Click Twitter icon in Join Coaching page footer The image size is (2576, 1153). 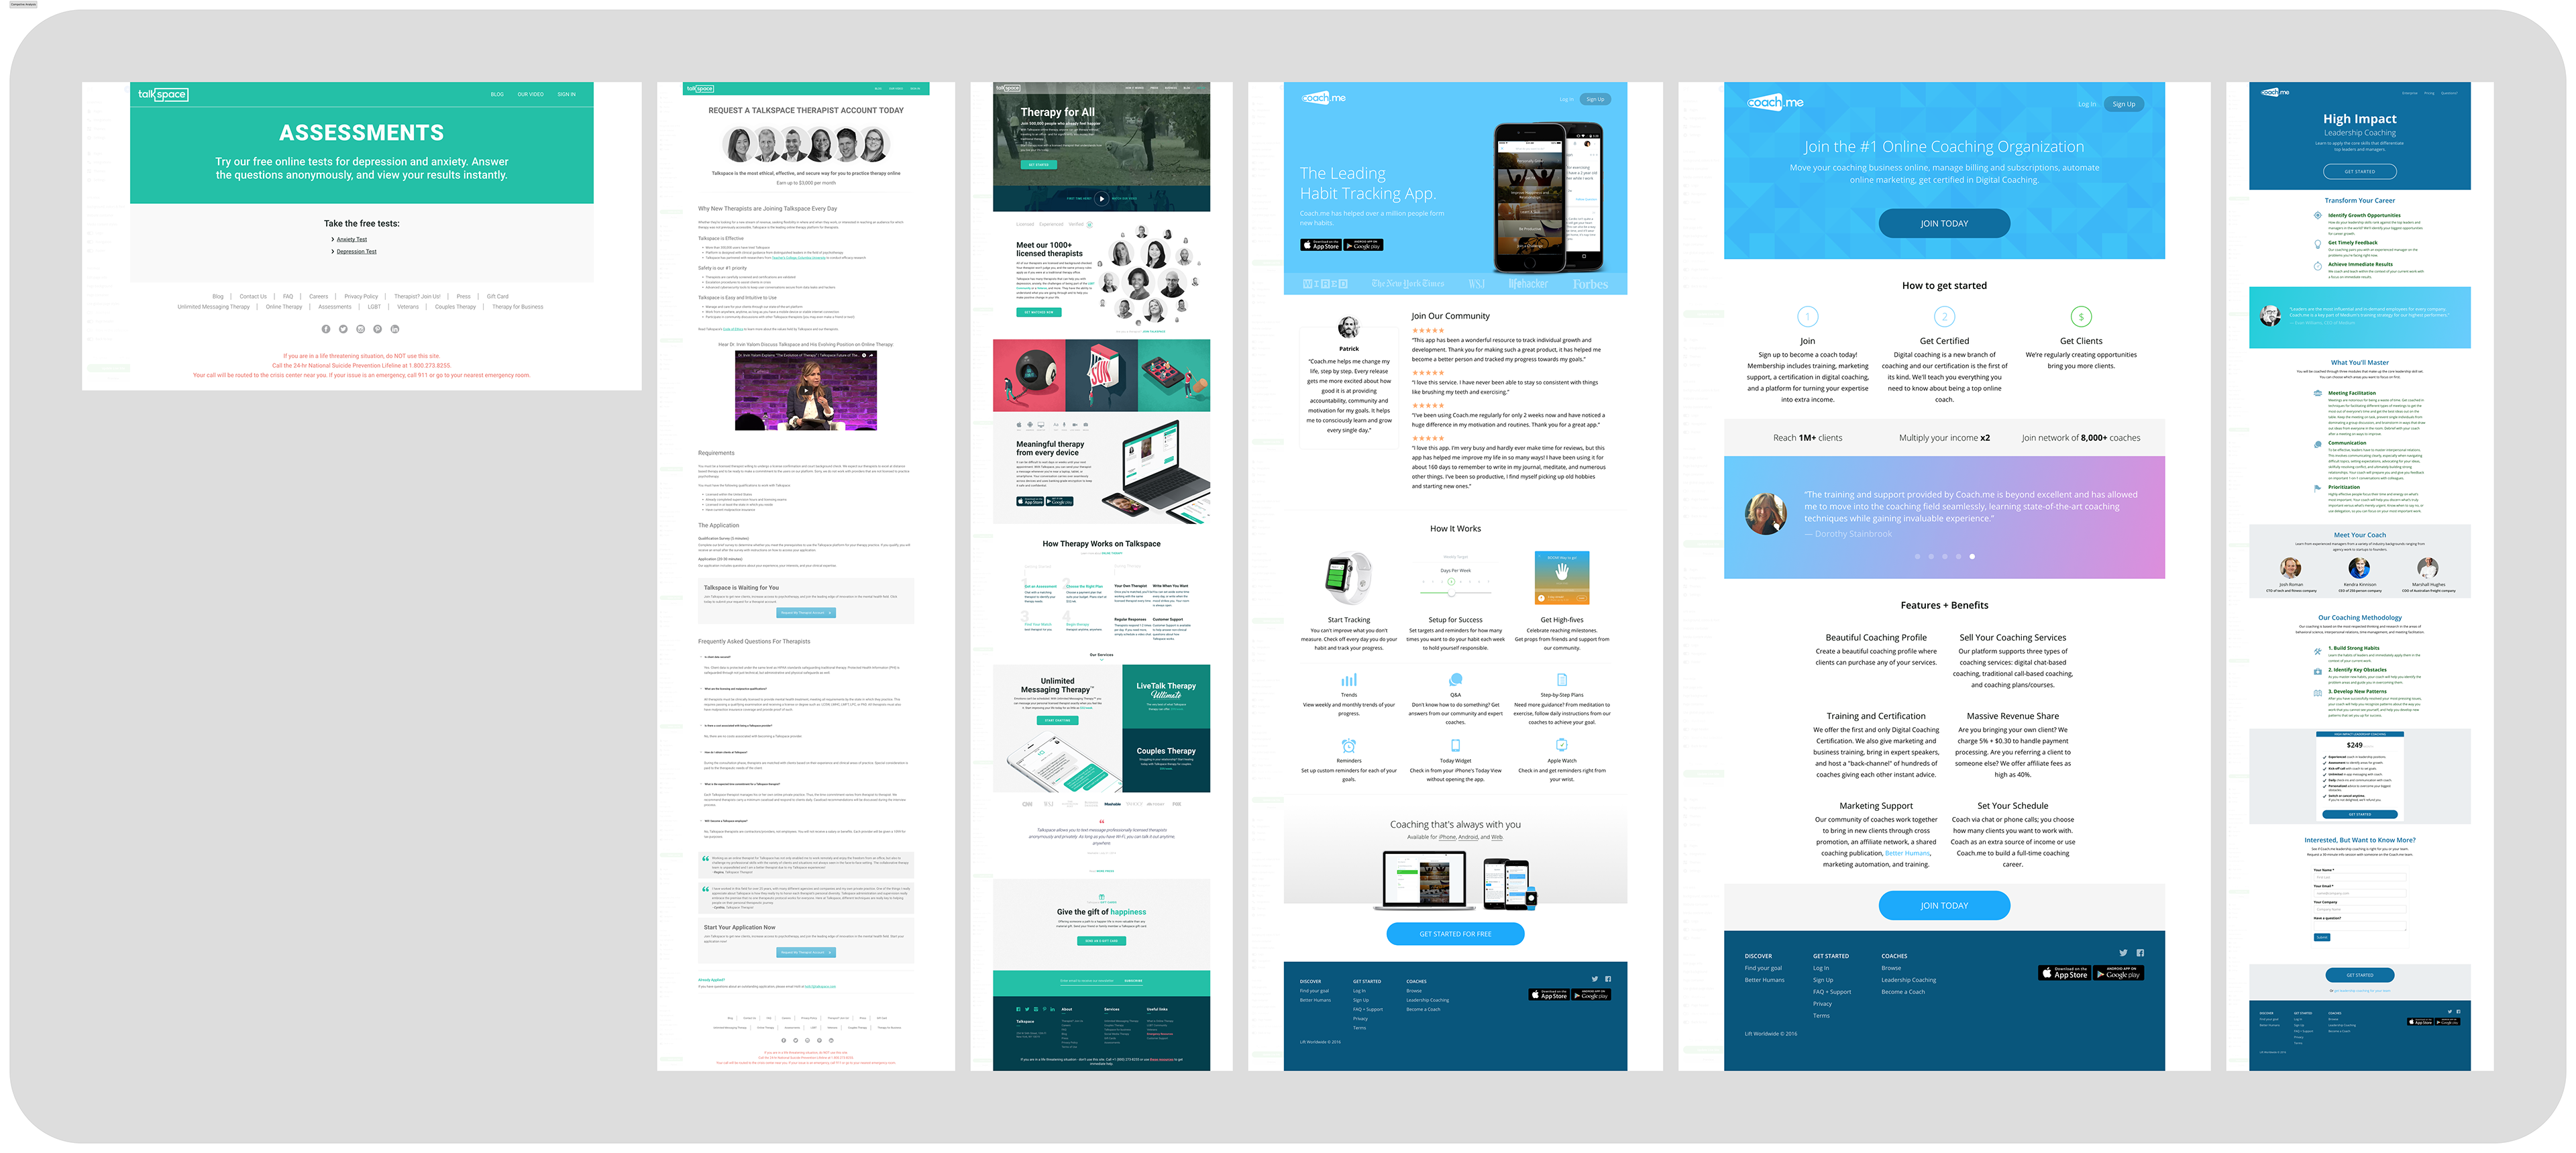tap(2123, 953)
